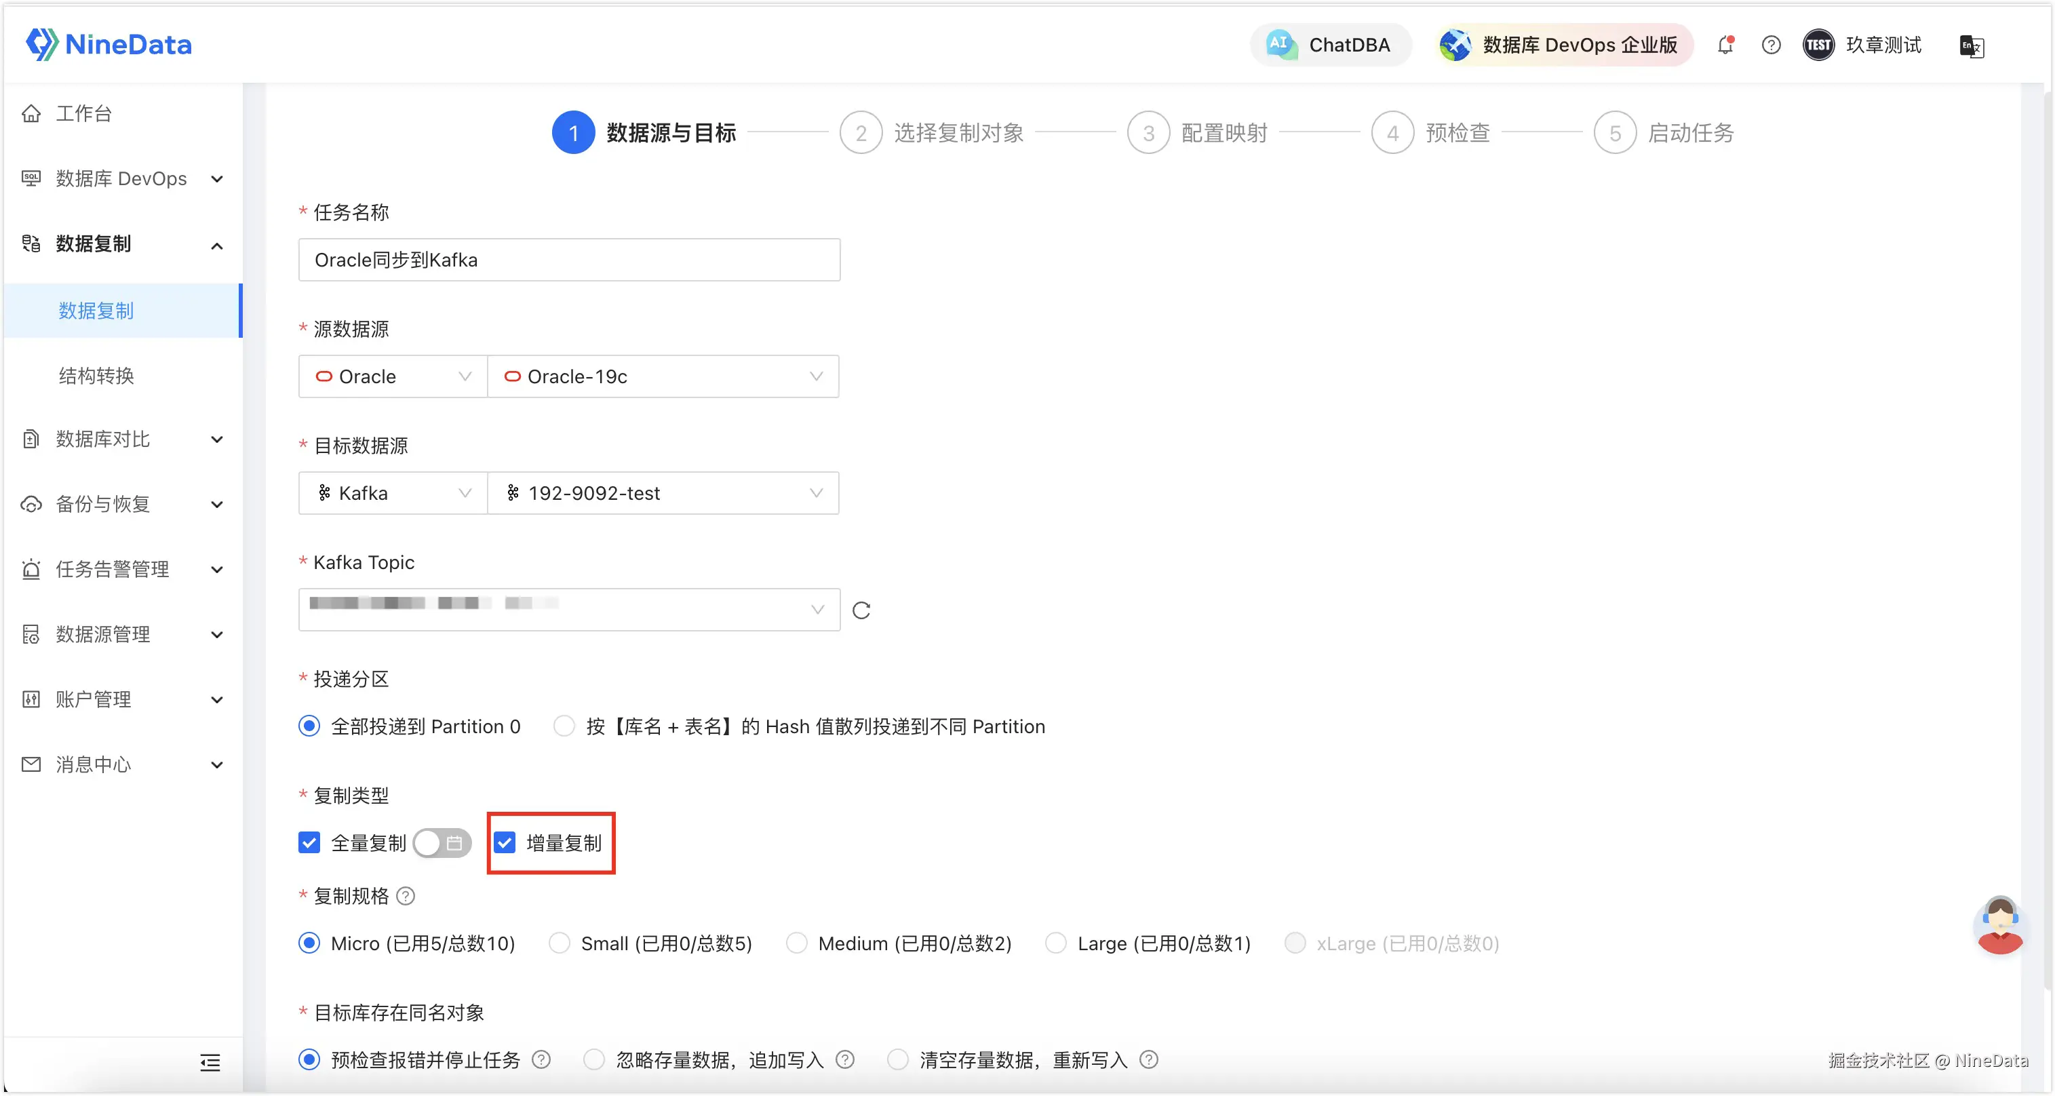
Task: Click the help icon next to 复制规格
Action: [406, 896]
